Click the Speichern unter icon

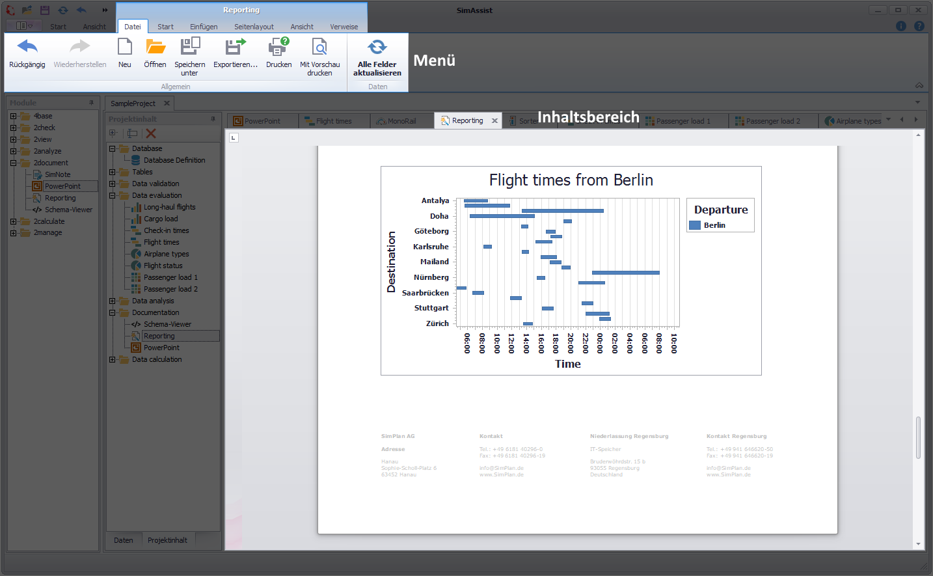[x=190, y=47]
